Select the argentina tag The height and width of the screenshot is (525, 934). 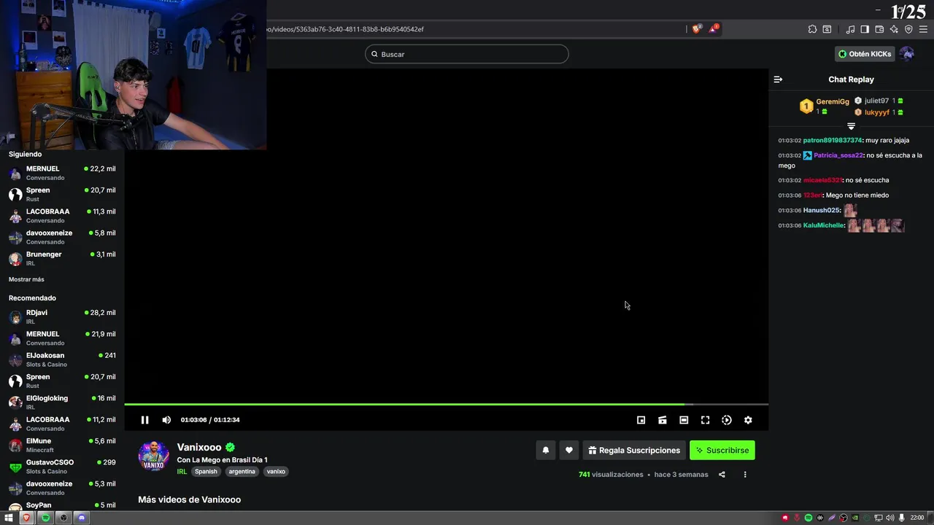[x=242, y=472]
